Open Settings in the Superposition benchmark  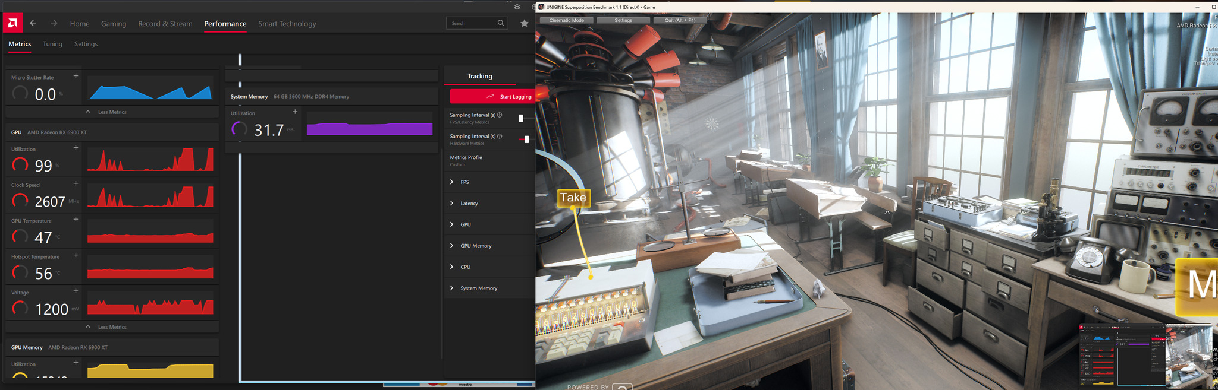pyautogui.click(x=623, y=20)
